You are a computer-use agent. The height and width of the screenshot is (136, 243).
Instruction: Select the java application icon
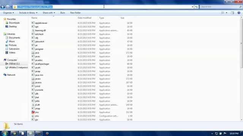[33, 53]
